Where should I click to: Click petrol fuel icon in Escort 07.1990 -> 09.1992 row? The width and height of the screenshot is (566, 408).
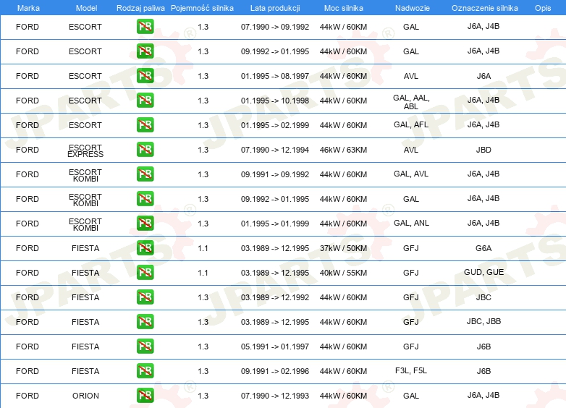tap(145, 27)
